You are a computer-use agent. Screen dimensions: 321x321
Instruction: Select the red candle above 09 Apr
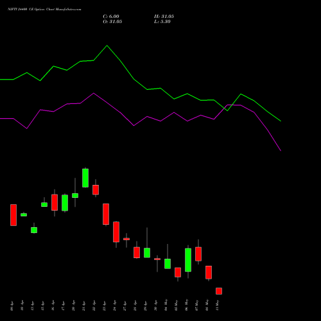coord(13,215)
